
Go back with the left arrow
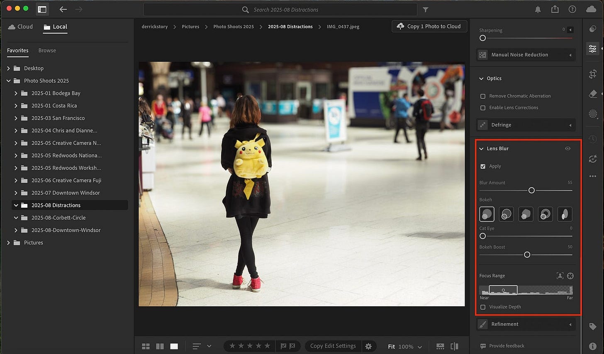63,9
